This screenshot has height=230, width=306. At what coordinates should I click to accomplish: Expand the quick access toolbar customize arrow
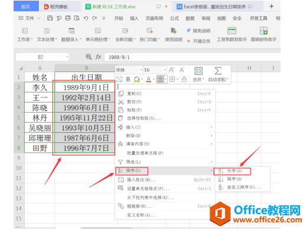(x=103, y=18)
